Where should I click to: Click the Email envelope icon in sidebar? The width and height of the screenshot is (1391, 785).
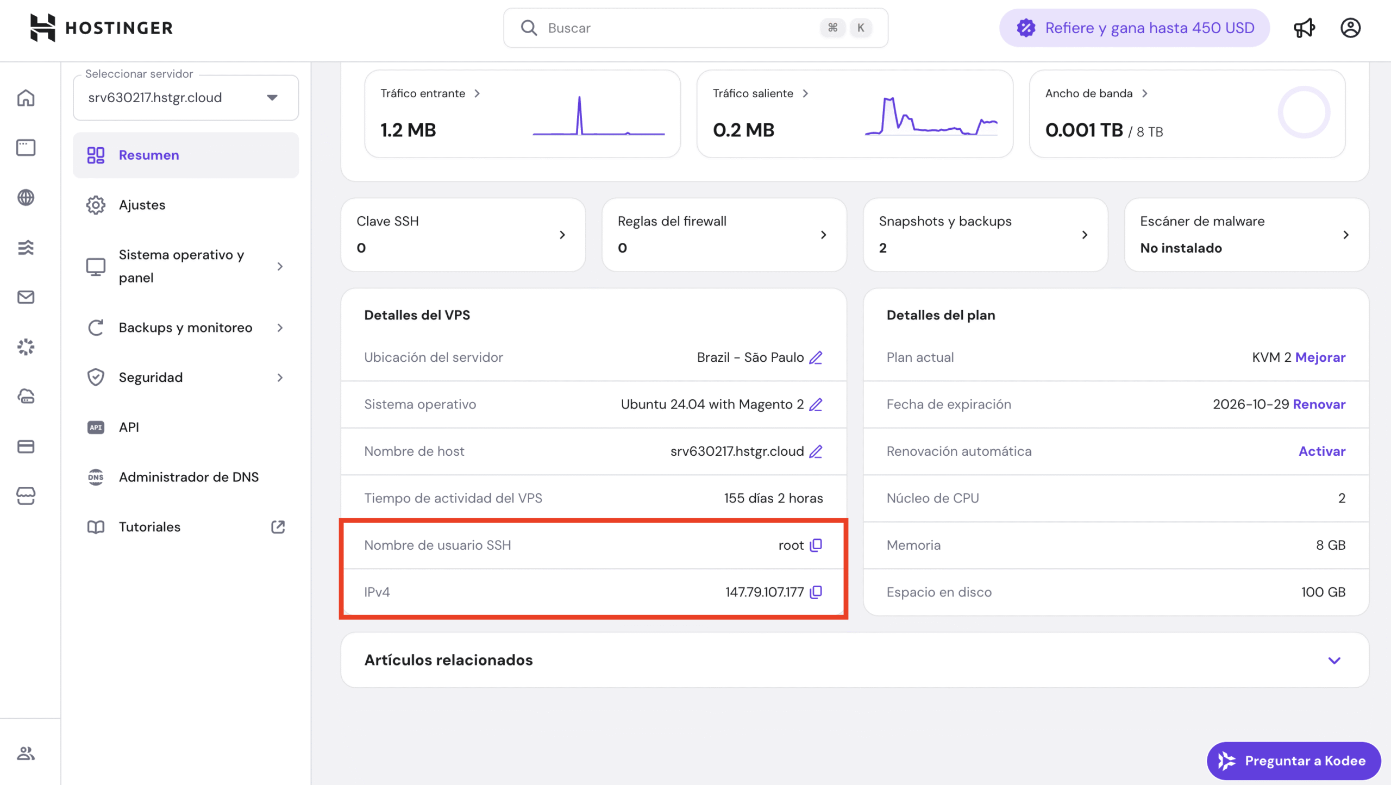coord(26,297)
